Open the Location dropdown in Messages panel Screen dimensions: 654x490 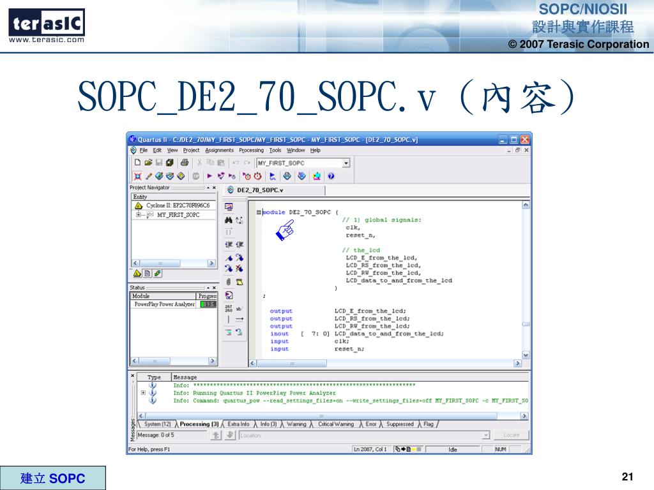[x=486, y=435]
